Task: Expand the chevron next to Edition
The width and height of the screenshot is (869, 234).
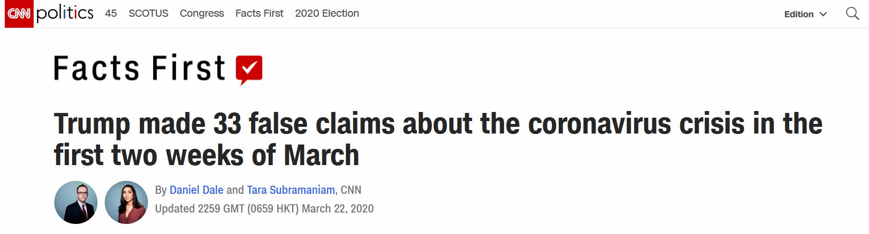Action: click(823, 14)
